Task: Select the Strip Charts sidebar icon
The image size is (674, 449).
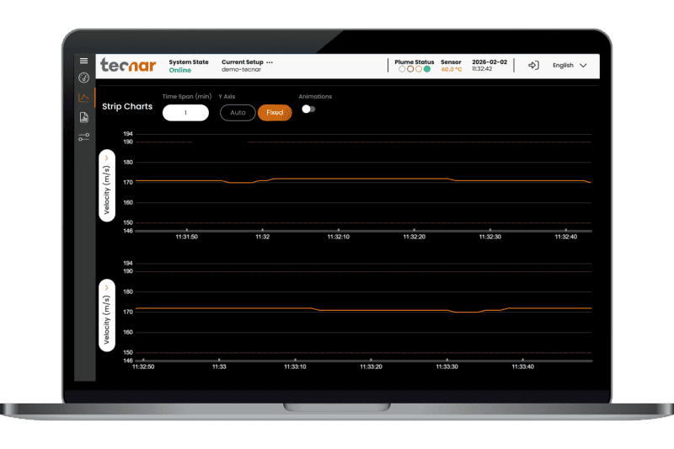Action: coord(83,98)
